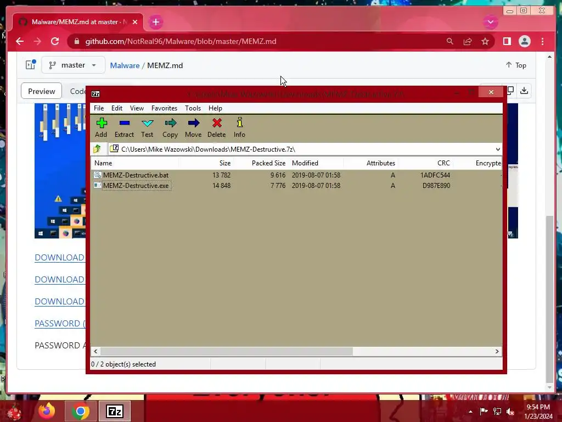Open tab search dropdown in Chrome
The width and height of the screenshot is (562, 422).
tap(491, 22)
